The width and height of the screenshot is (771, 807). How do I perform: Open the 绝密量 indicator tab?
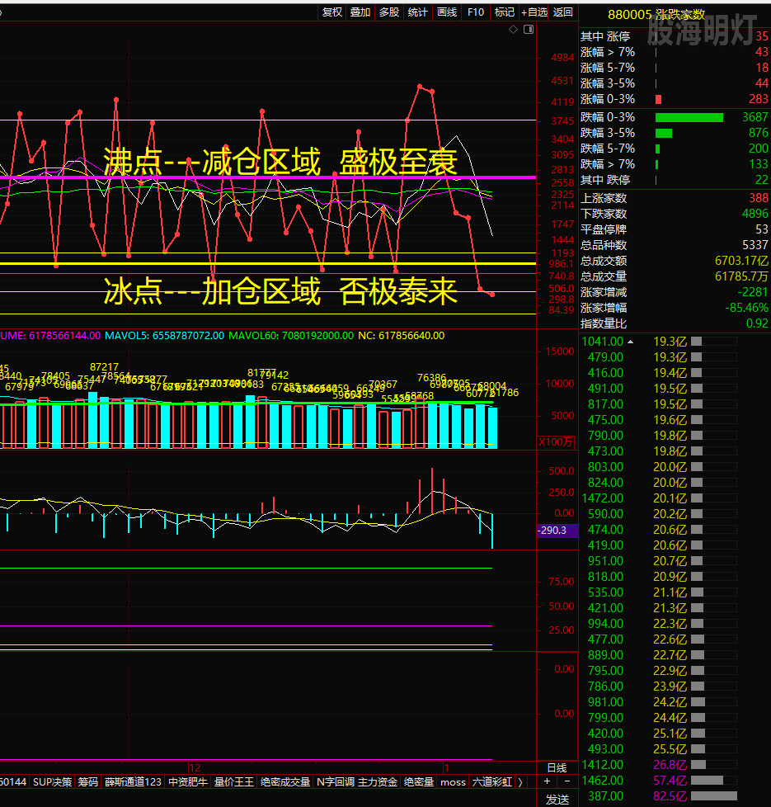pos(419,782)
